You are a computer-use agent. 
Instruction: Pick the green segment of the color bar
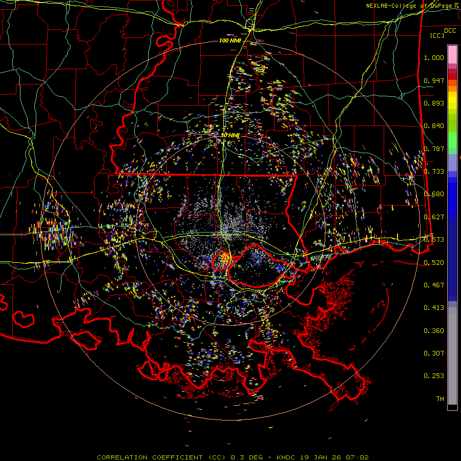tap(452, 141)
